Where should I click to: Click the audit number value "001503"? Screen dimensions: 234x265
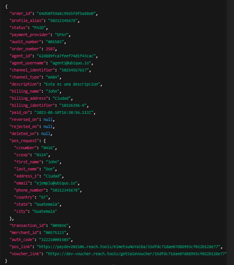pos(55,42)
